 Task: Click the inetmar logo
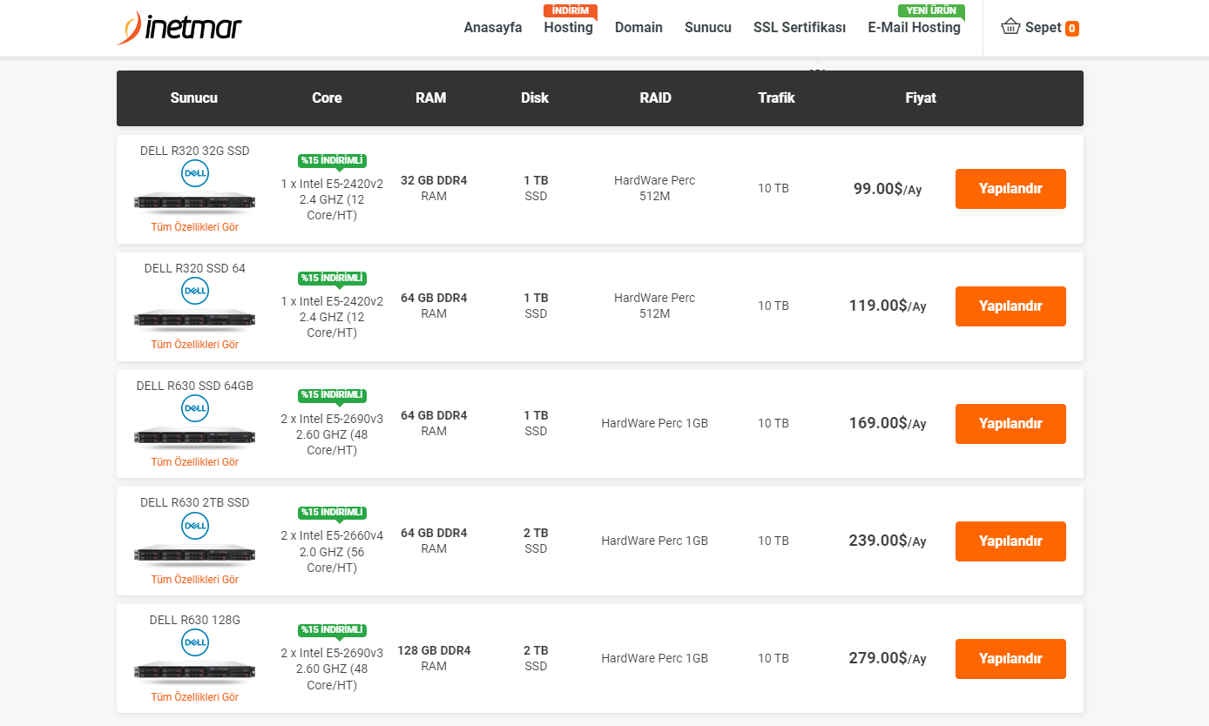tap(179, 28)
